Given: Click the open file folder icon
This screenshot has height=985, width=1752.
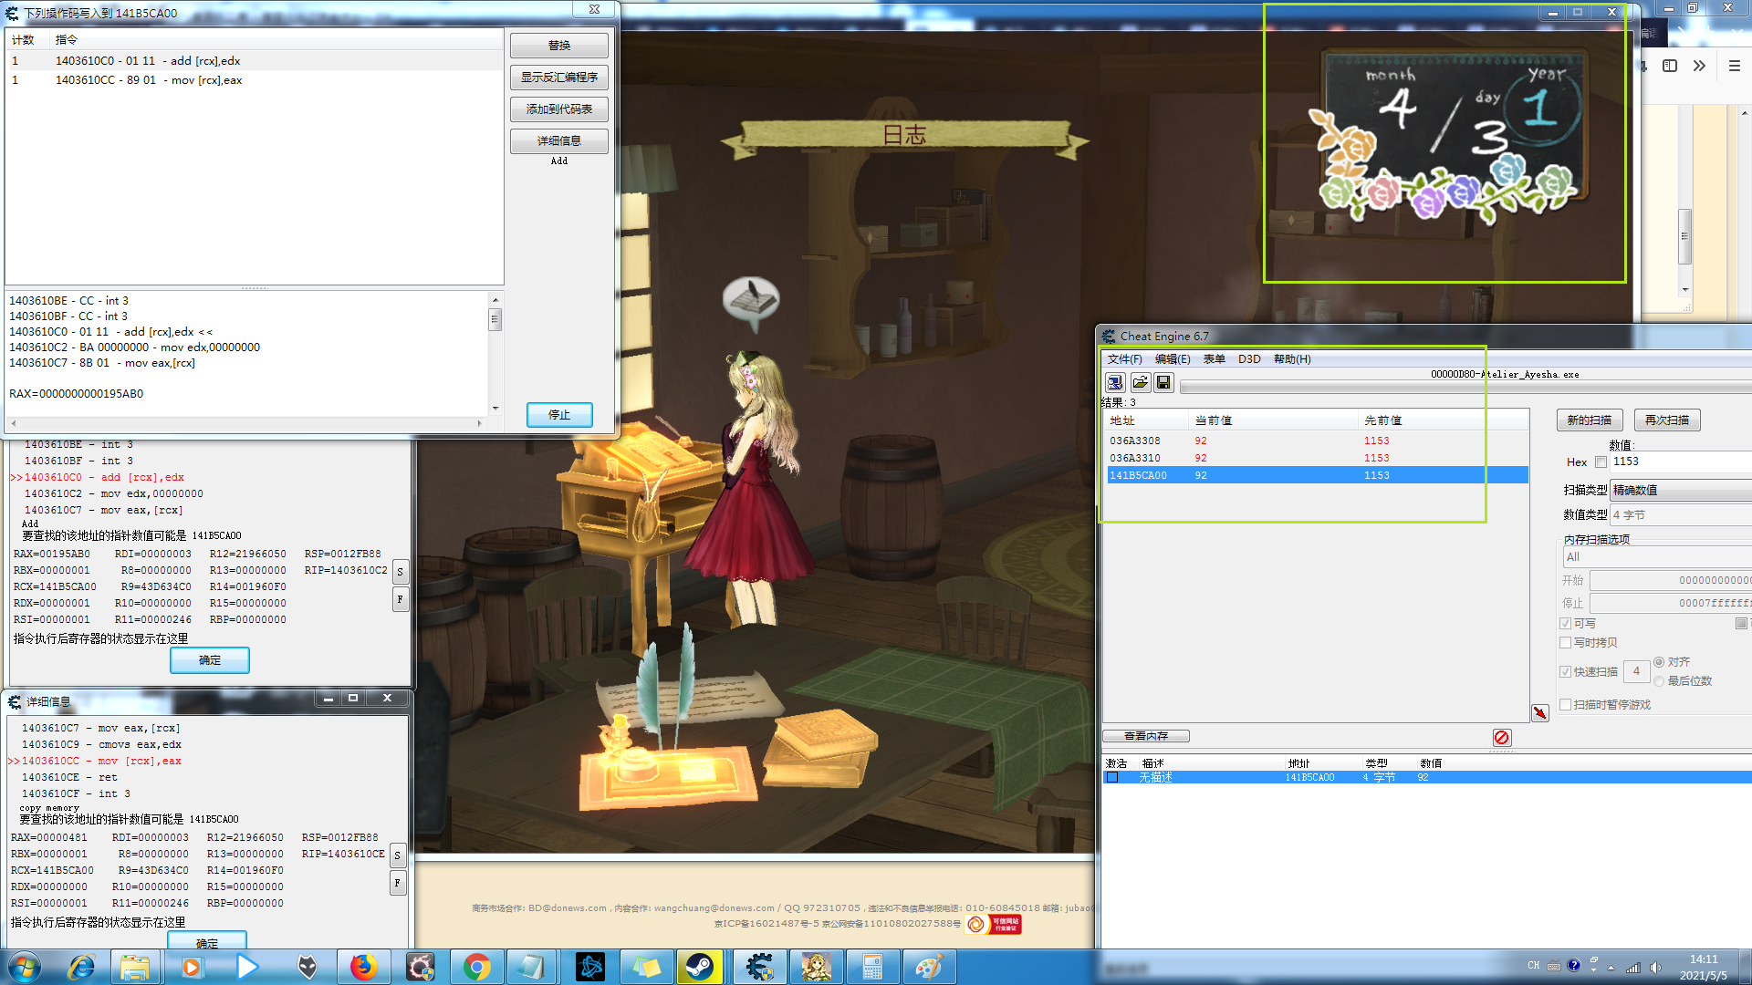Looking at the screenshot, I should pyautogui.click(x=1140, y=382).
